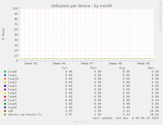Select the loop3 legend label

12,86
